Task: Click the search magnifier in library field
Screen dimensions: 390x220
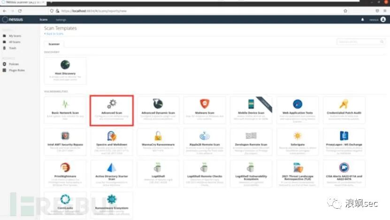Action: [x=382, y=42]
